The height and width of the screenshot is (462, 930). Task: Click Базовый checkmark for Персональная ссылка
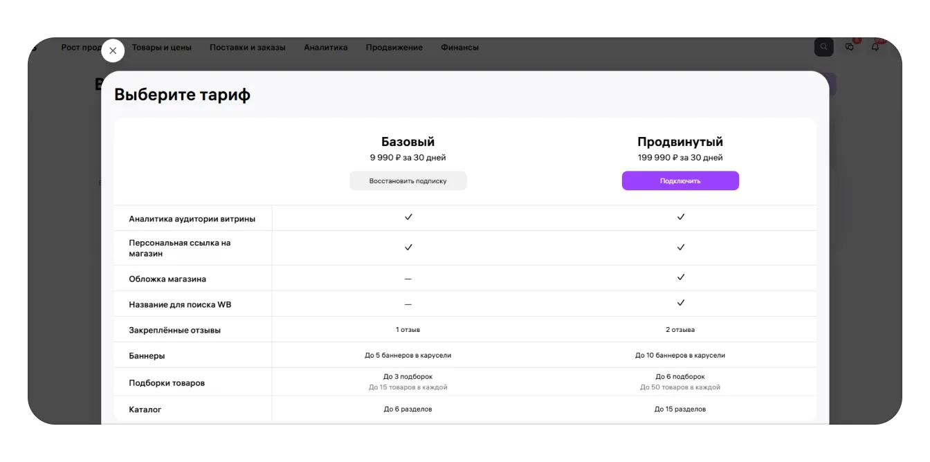click(x=408, y=247)
